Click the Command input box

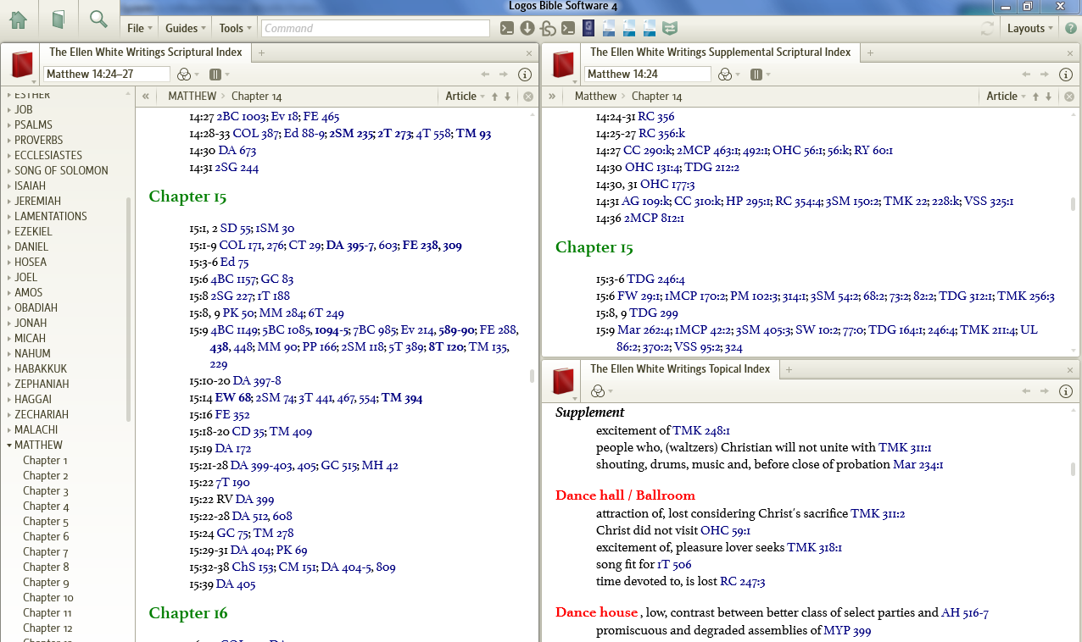[375, 28]
